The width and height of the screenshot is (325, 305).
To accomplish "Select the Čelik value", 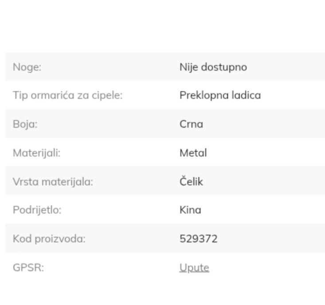I will [191, 182].
